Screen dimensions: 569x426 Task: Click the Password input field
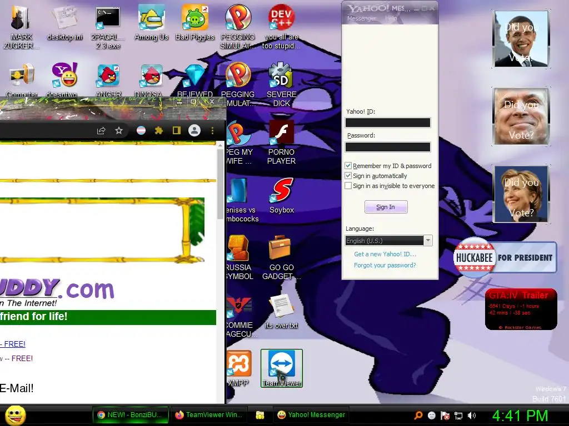(387, 146)
